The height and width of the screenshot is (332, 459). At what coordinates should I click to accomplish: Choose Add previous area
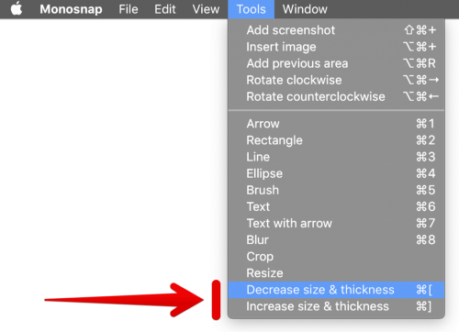click(336, 63)
